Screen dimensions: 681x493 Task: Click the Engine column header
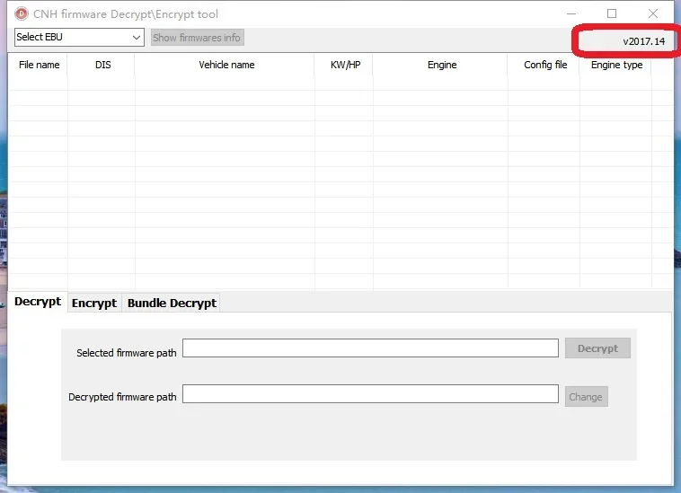pyautogui.click(x=440, y=65)
